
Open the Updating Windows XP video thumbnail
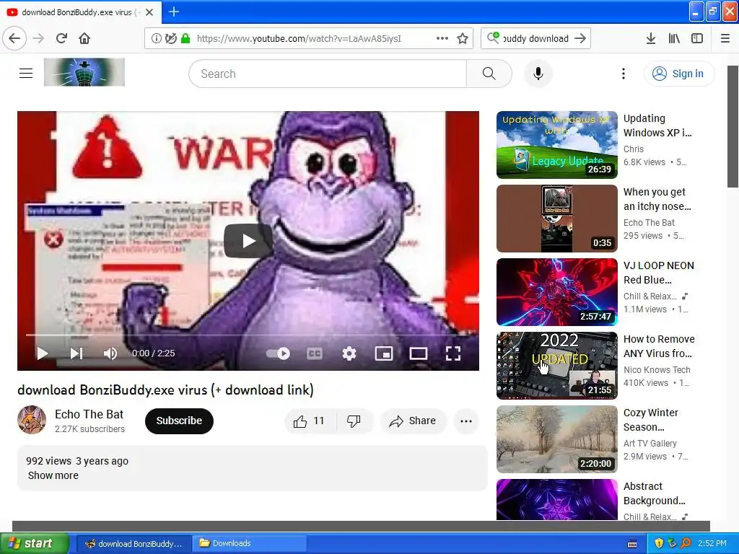557,144
